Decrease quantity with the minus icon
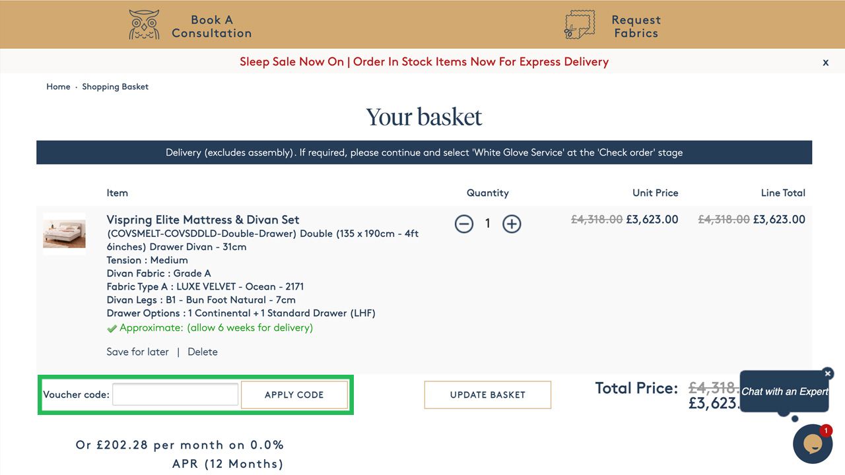Screen dimensions: 845x475 (464, 224)
